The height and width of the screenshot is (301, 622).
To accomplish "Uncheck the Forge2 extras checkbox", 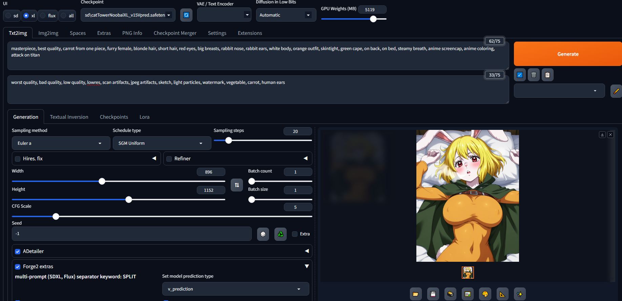I will pyautogui.click(x=18, y=267).
